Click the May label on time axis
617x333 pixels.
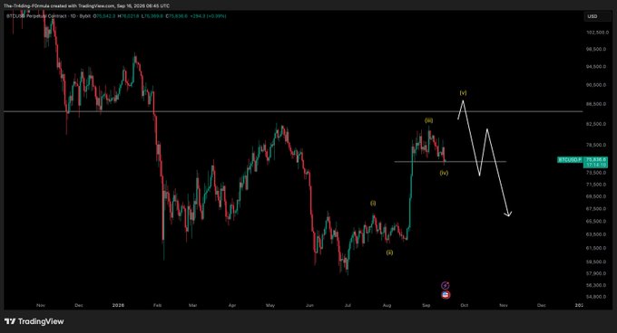coord(270,305)
